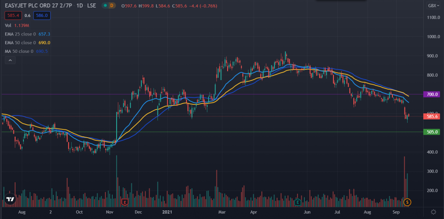Image resolution: width=444 pixels, height=219 pixels.
Task: Click the 1100.0 price axis label
Action: pyautogui.click(x=434, y=17)
